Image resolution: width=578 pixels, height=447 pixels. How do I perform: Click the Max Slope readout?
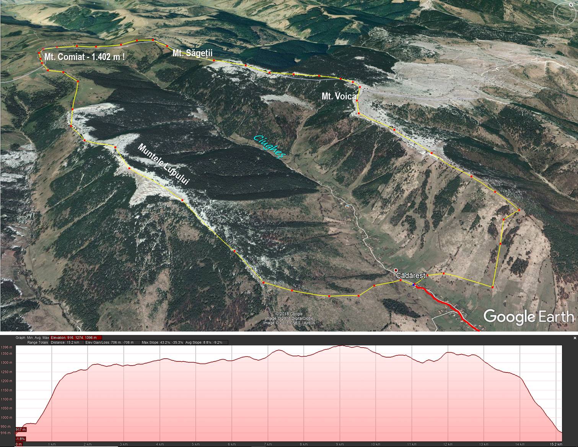163,342
